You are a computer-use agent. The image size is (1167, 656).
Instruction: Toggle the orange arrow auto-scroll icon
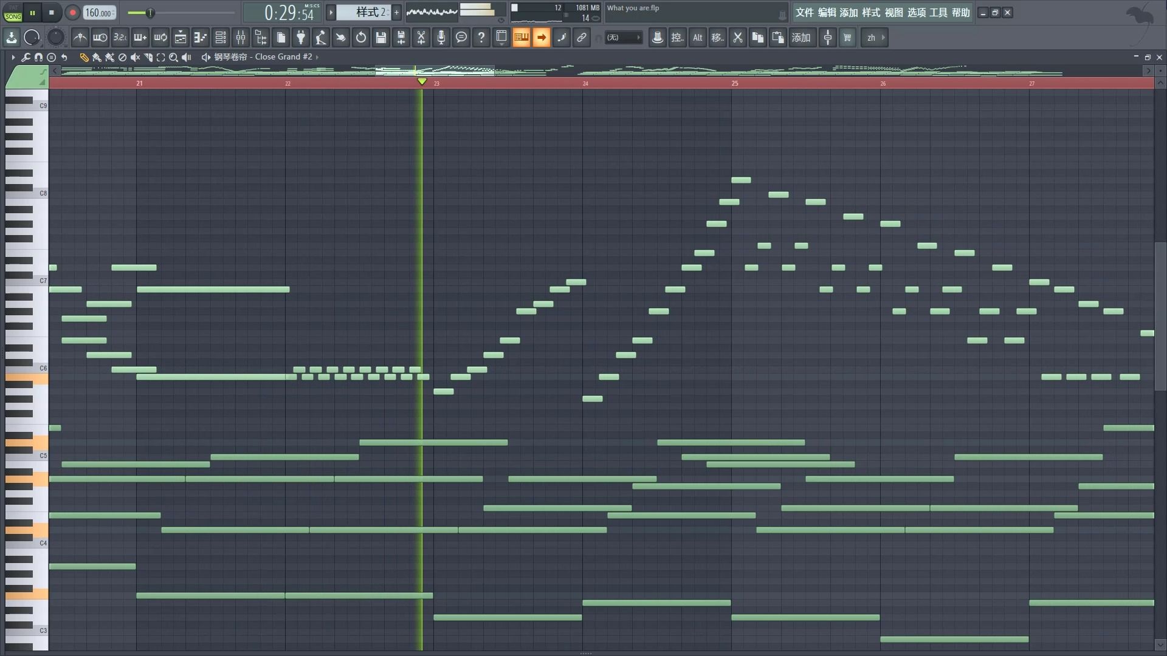point(542,38)
